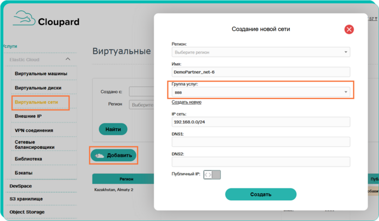This screenshot has height=221, width=379.
Task: Navigate to VPN соединения
Action: [34, 131]
